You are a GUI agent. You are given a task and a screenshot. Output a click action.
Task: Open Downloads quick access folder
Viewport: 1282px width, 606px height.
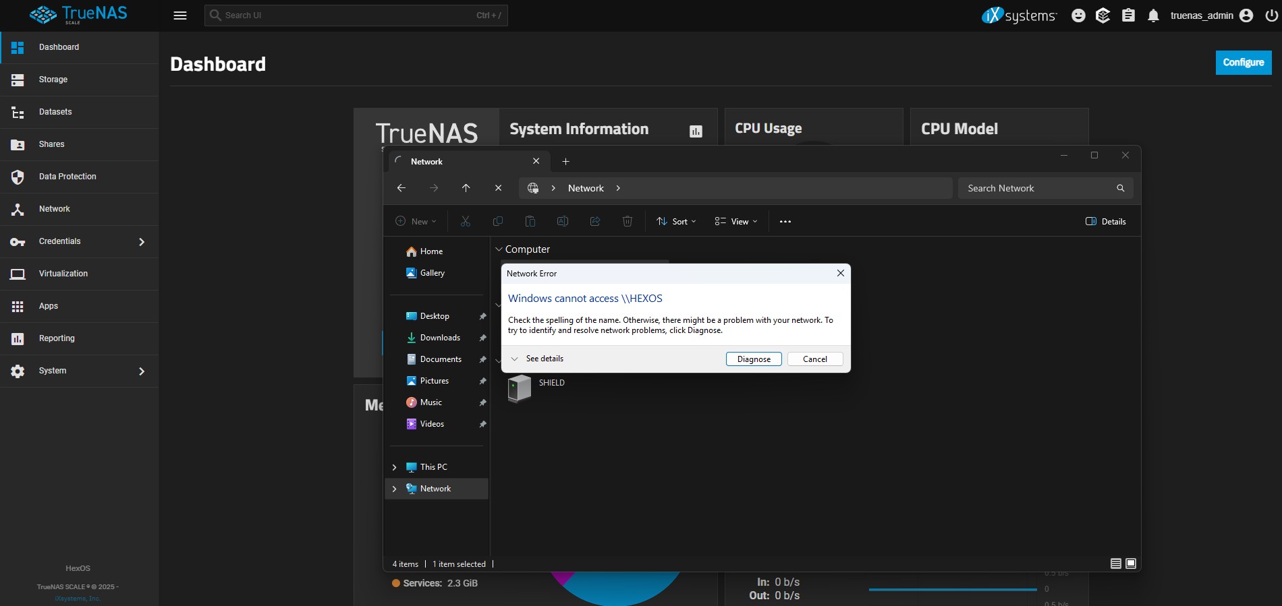[x=437, y=338]
